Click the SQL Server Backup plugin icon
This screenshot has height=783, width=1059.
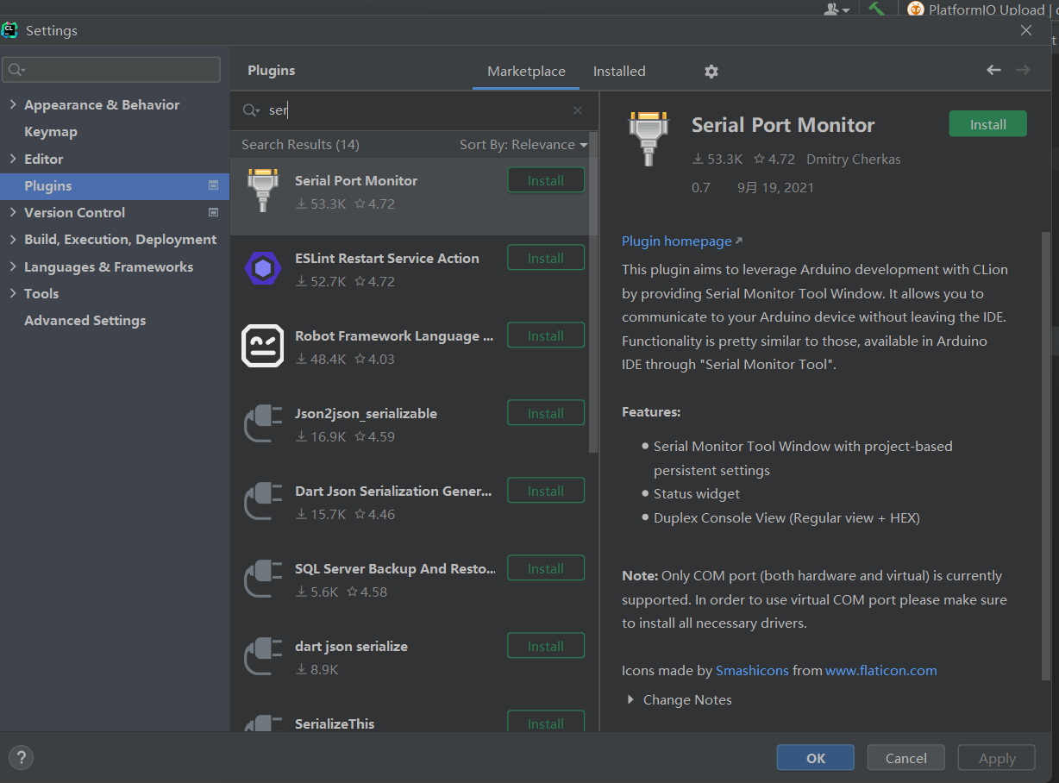coord(263,579)
